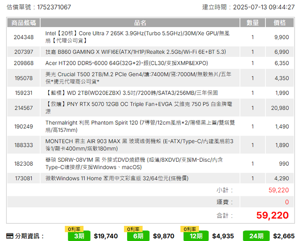Click price 4,290
The image size is (306, 241).
tap(281, 178)
